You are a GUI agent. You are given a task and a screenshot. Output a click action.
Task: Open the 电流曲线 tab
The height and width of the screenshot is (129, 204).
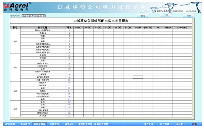click(x=25, y=124)
